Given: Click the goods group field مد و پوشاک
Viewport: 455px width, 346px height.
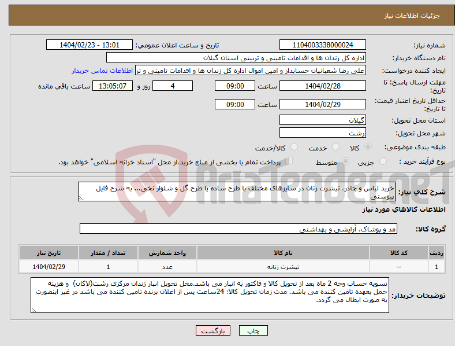Looking at the screenshot, I should click(238, 229).
